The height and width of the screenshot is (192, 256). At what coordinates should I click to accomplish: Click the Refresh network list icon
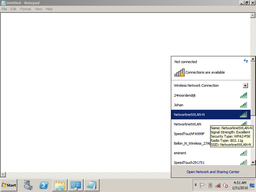[x=246, y=61]
